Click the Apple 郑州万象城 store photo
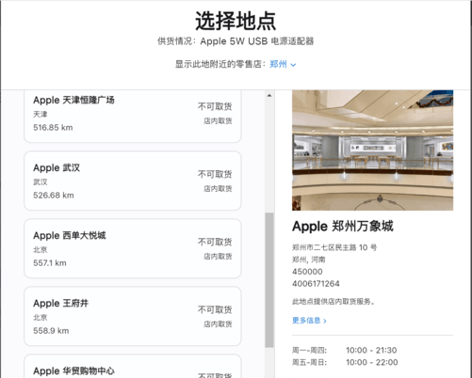 (372, 150)
